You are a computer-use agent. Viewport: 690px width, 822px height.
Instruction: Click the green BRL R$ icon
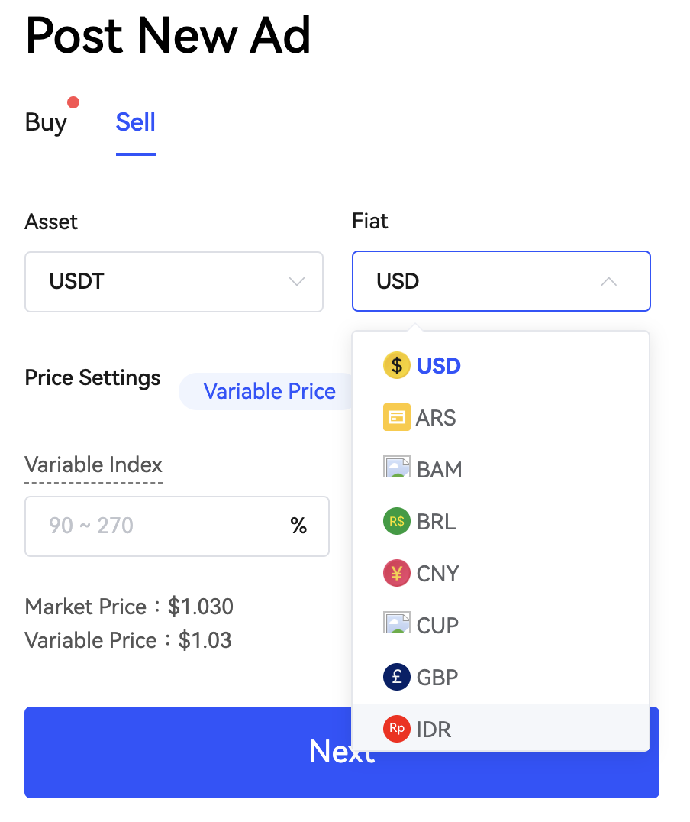pos(396,522)
